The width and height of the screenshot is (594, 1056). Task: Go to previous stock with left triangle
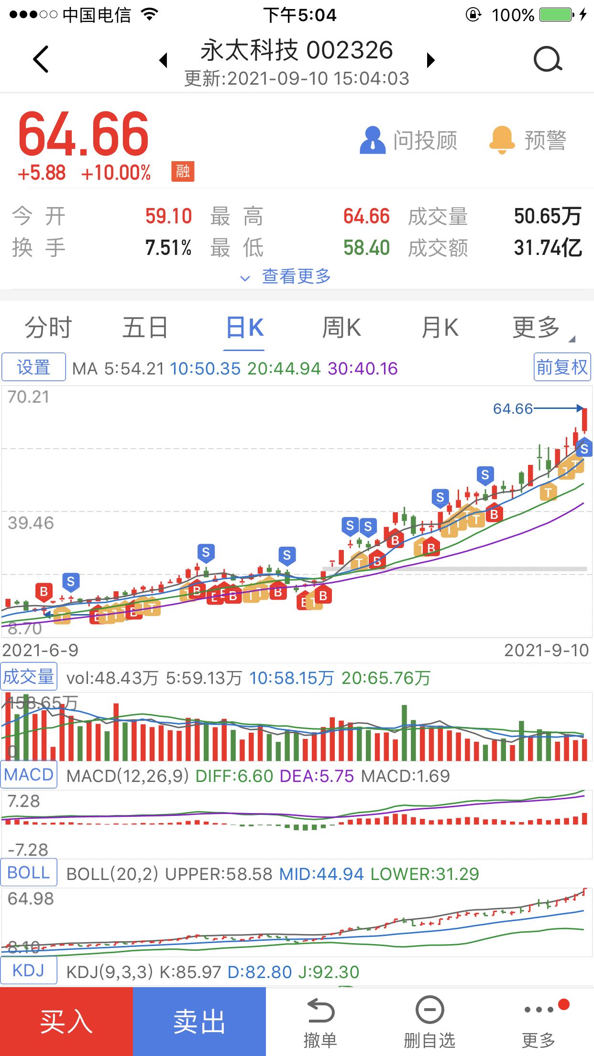coord(164,60)
